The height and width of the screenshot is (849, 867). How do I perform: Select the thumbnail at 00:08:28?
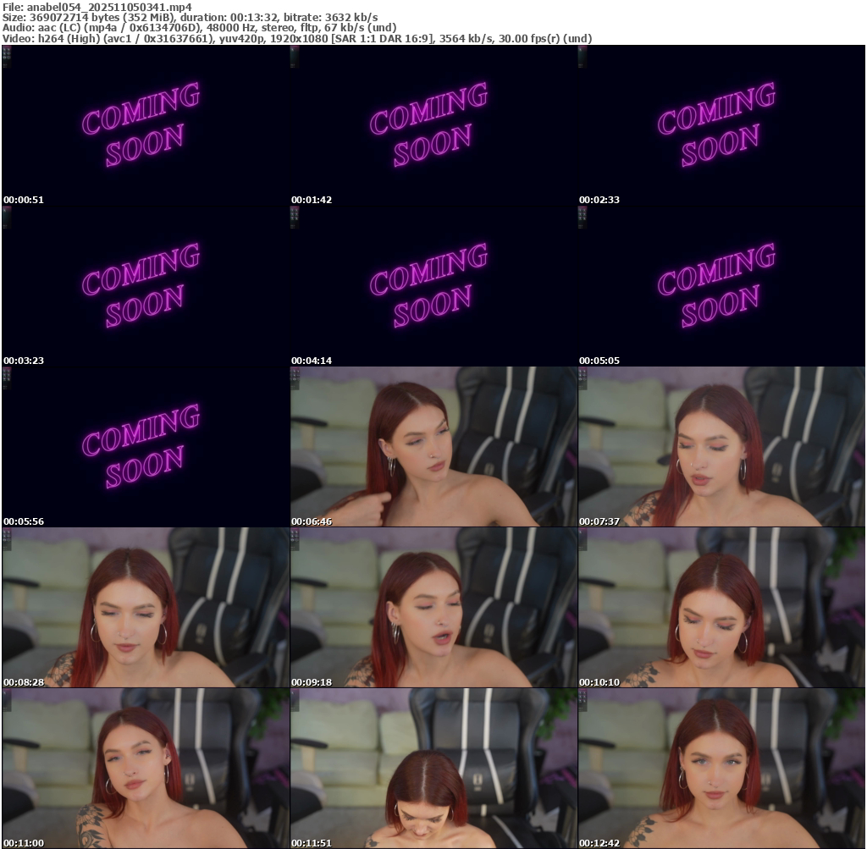click(x=146, y=608)
